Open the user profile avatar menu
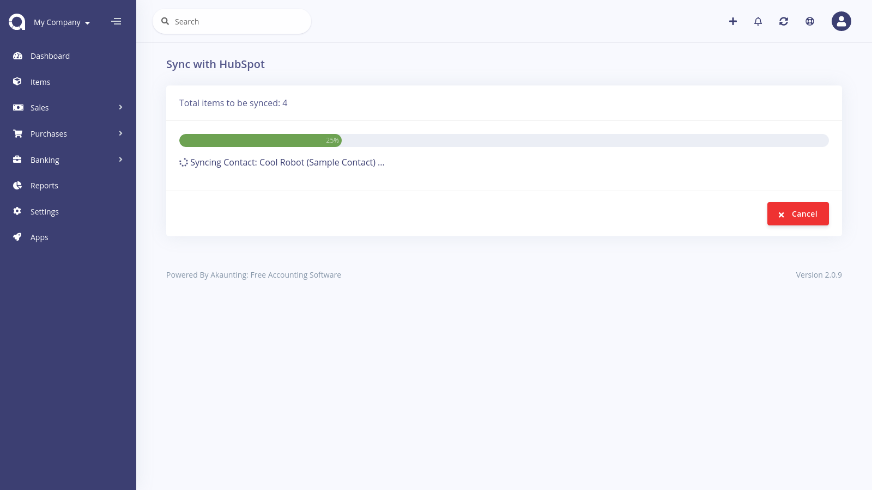 (x=841, y=21)
